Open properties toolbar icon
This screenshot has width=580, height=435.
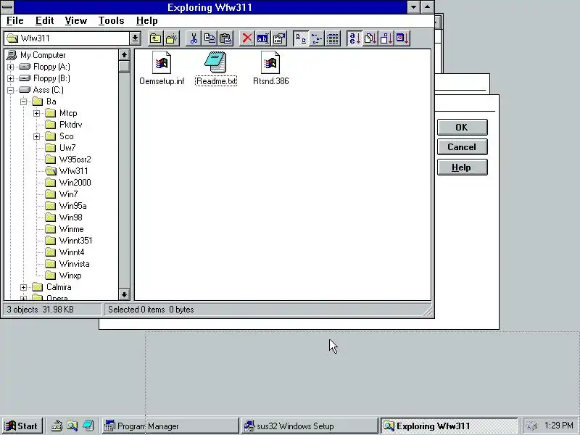(x=279, y=38)
